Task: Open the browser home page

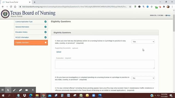Action: click(15, 7)
